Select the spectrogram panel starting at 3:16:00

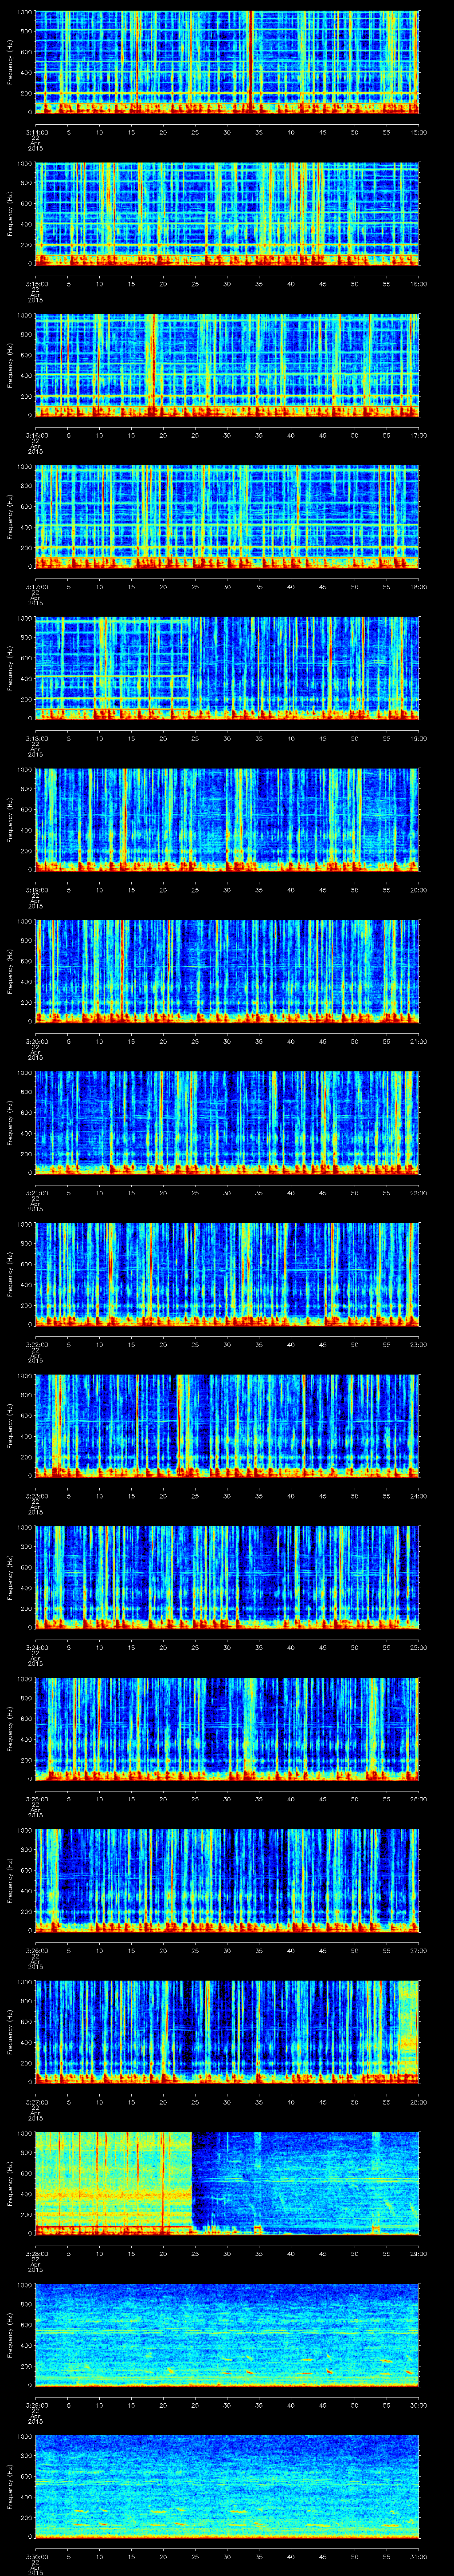227,365
